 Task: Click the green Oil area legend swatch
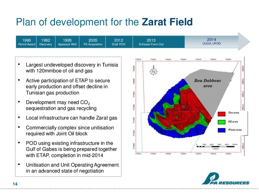(221, 122)
